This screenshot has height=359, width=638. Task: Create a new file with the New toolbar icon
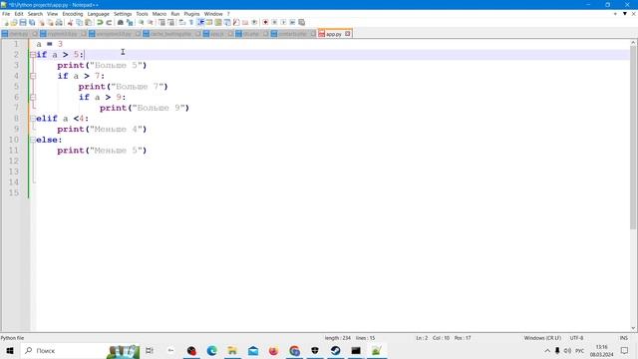[x=5, y=22]
